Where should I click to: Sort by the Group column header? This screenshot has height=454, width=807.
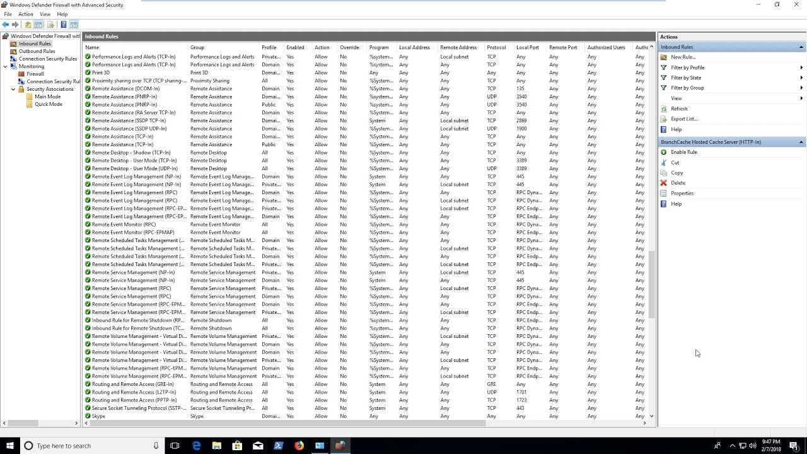click(224, 47)
